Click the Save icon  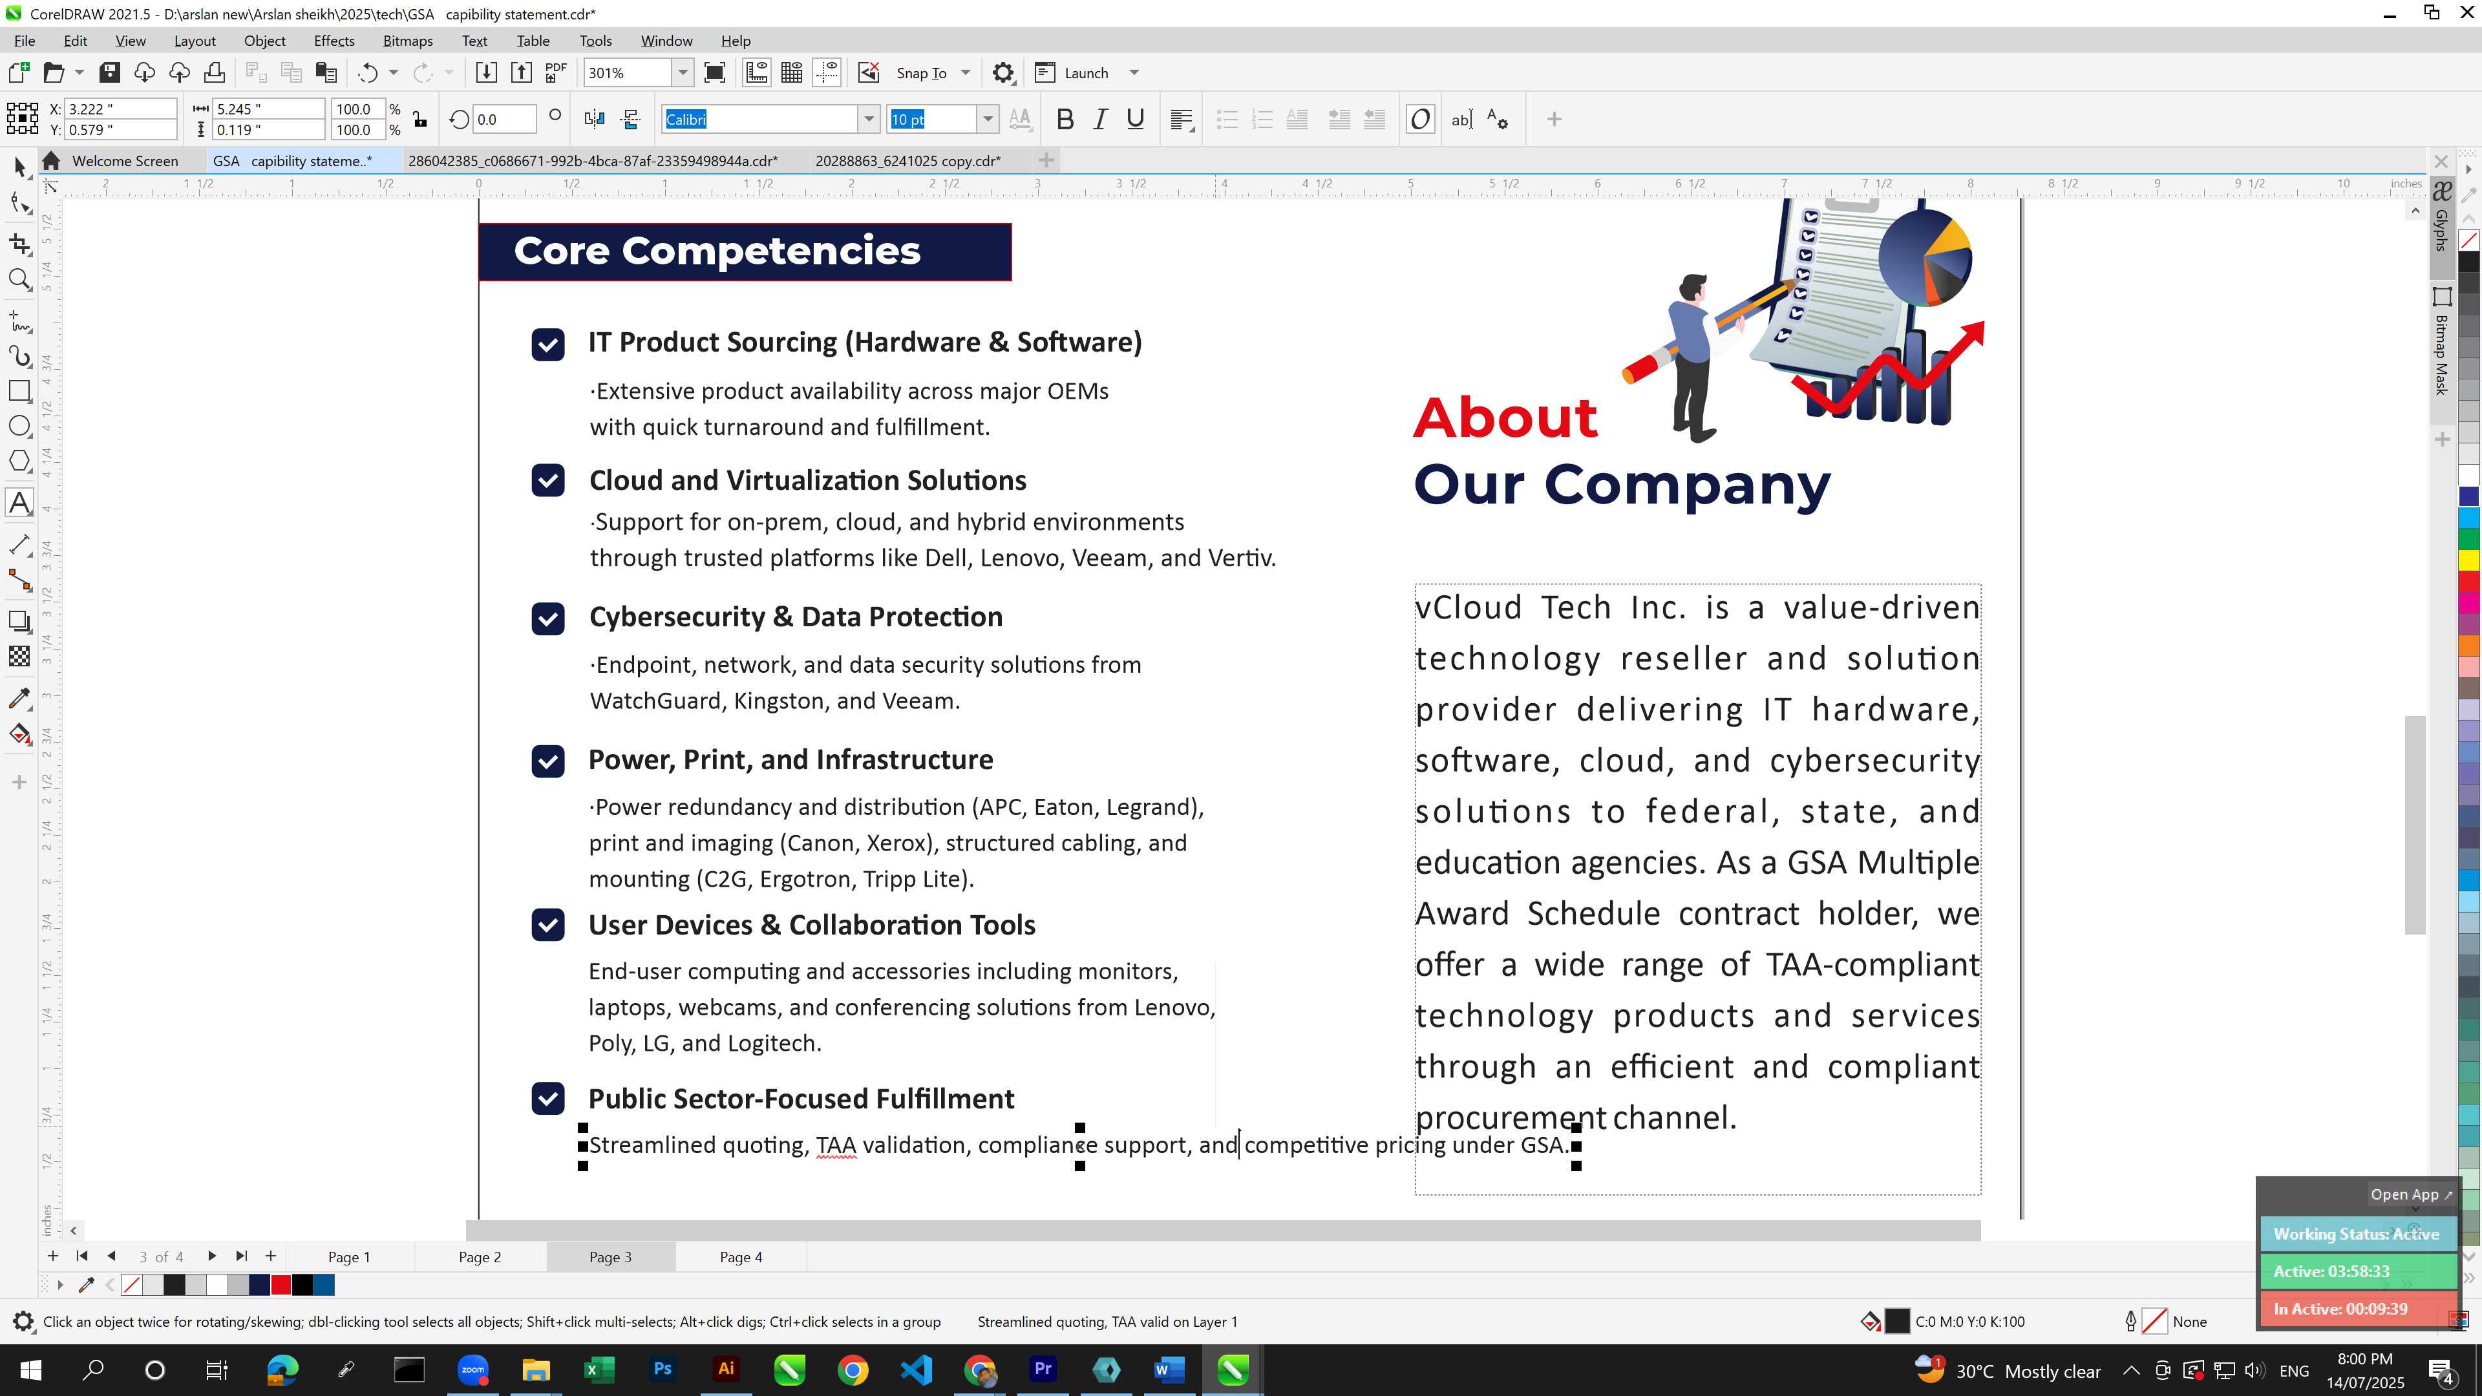coord(110,73)
